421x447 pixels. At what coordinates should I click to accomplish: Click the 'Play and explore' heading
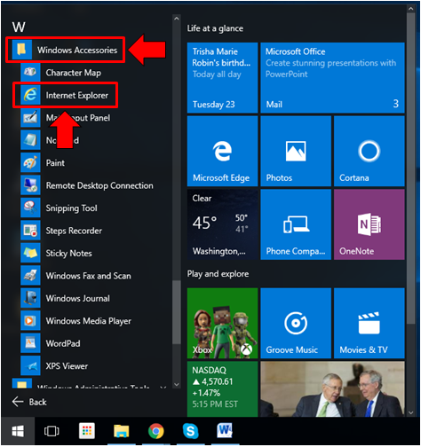(x=218, y=274)
